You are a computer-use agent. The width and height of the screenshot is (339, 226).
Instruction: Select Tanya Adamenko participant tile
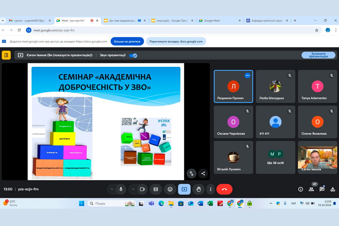[318, 86]
